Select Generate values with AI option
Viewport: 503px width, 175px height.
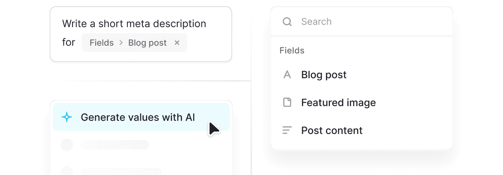coord(141,117)
